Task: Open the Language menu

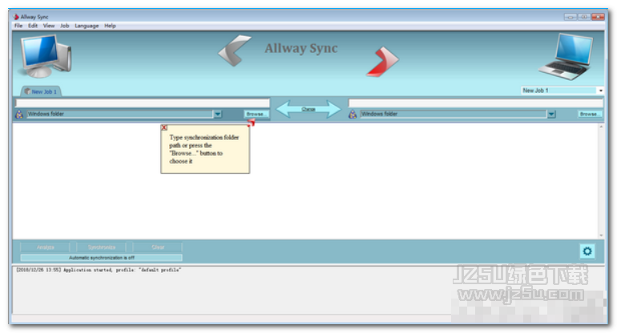Action: [87, 26]
